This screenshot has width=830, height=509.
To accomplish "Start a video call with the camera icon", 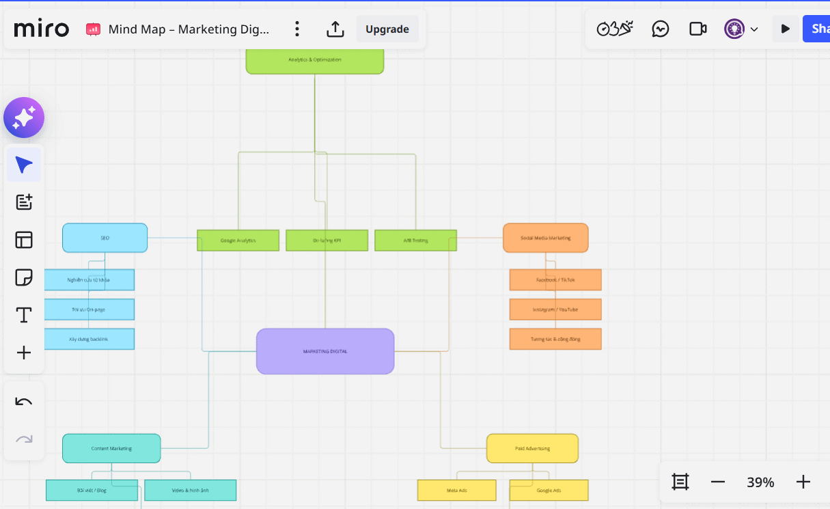I will point(698,29).
